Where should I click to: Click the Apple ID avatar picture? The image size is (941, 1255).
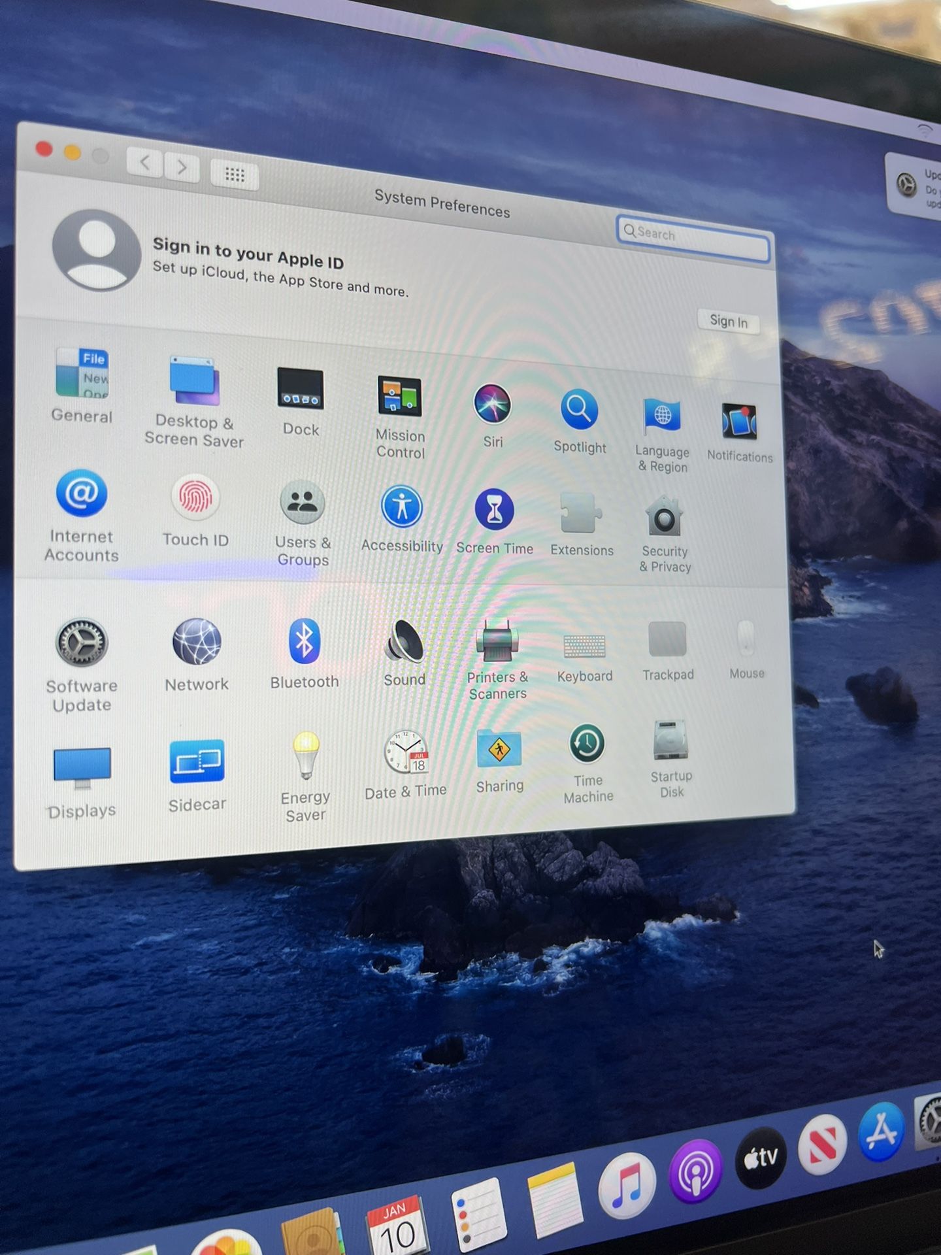[x=97, y=250]
